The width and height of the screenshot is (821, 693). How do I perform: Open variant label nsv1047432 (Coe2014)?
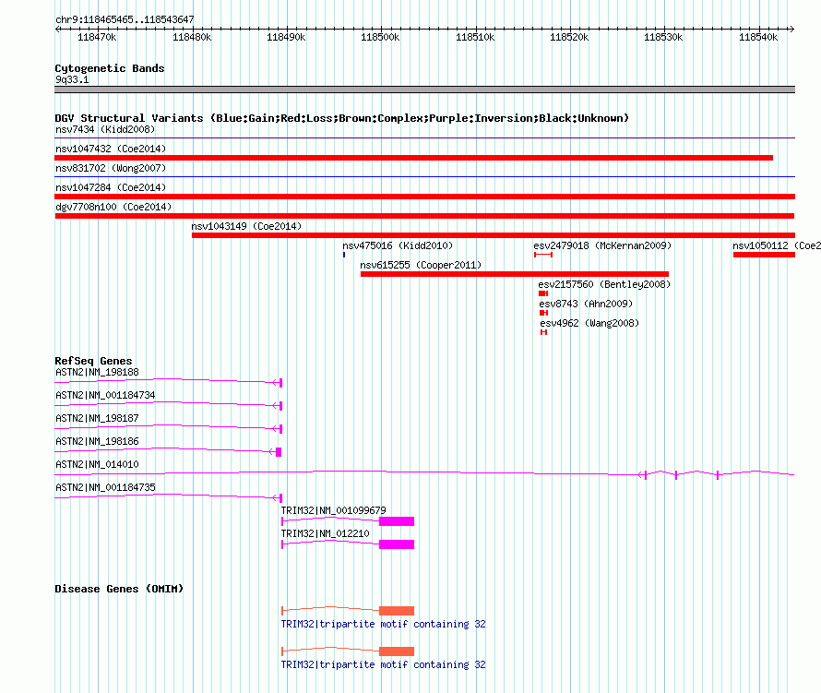coord(111,149)
